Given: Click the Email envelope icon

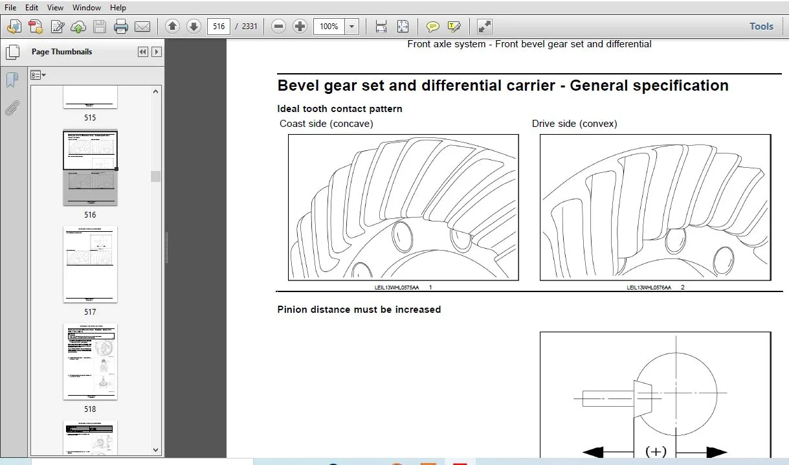Looking at the screenshot, I should [142, 27].
